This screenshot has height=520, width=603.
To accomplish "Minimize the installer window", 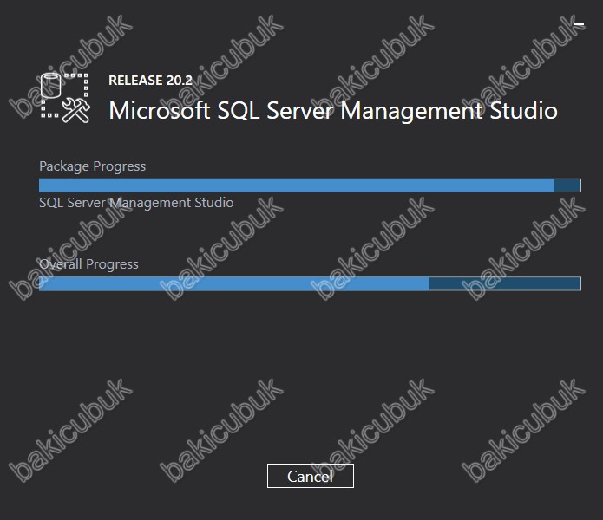I will tap(579, 24).
